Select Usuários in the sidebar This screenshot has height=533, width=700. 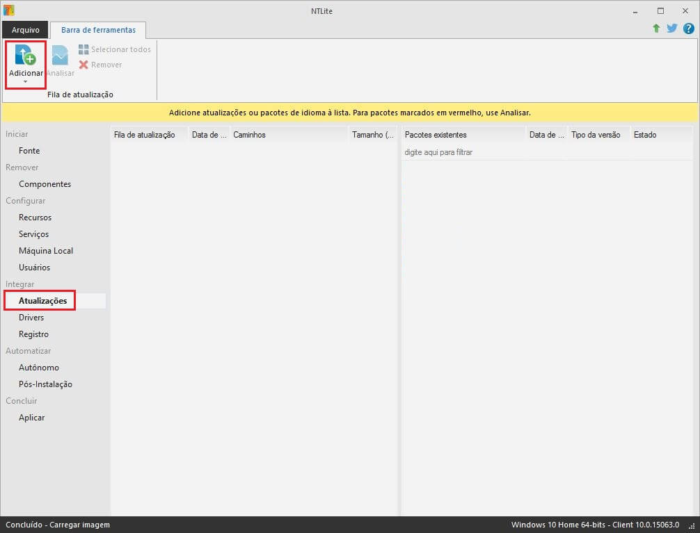click(x=34, y=268)
